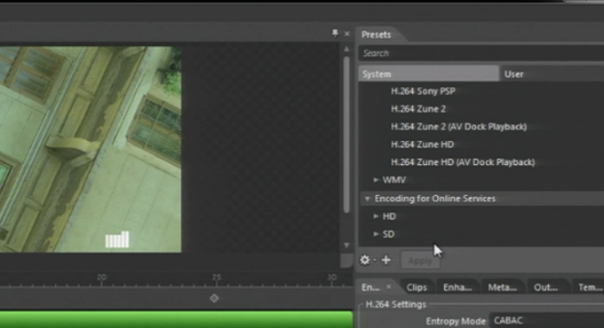Expand the HD preset folder
This screenshot has width=604, height=328.
pyautogui.click(x=376, y=216)
